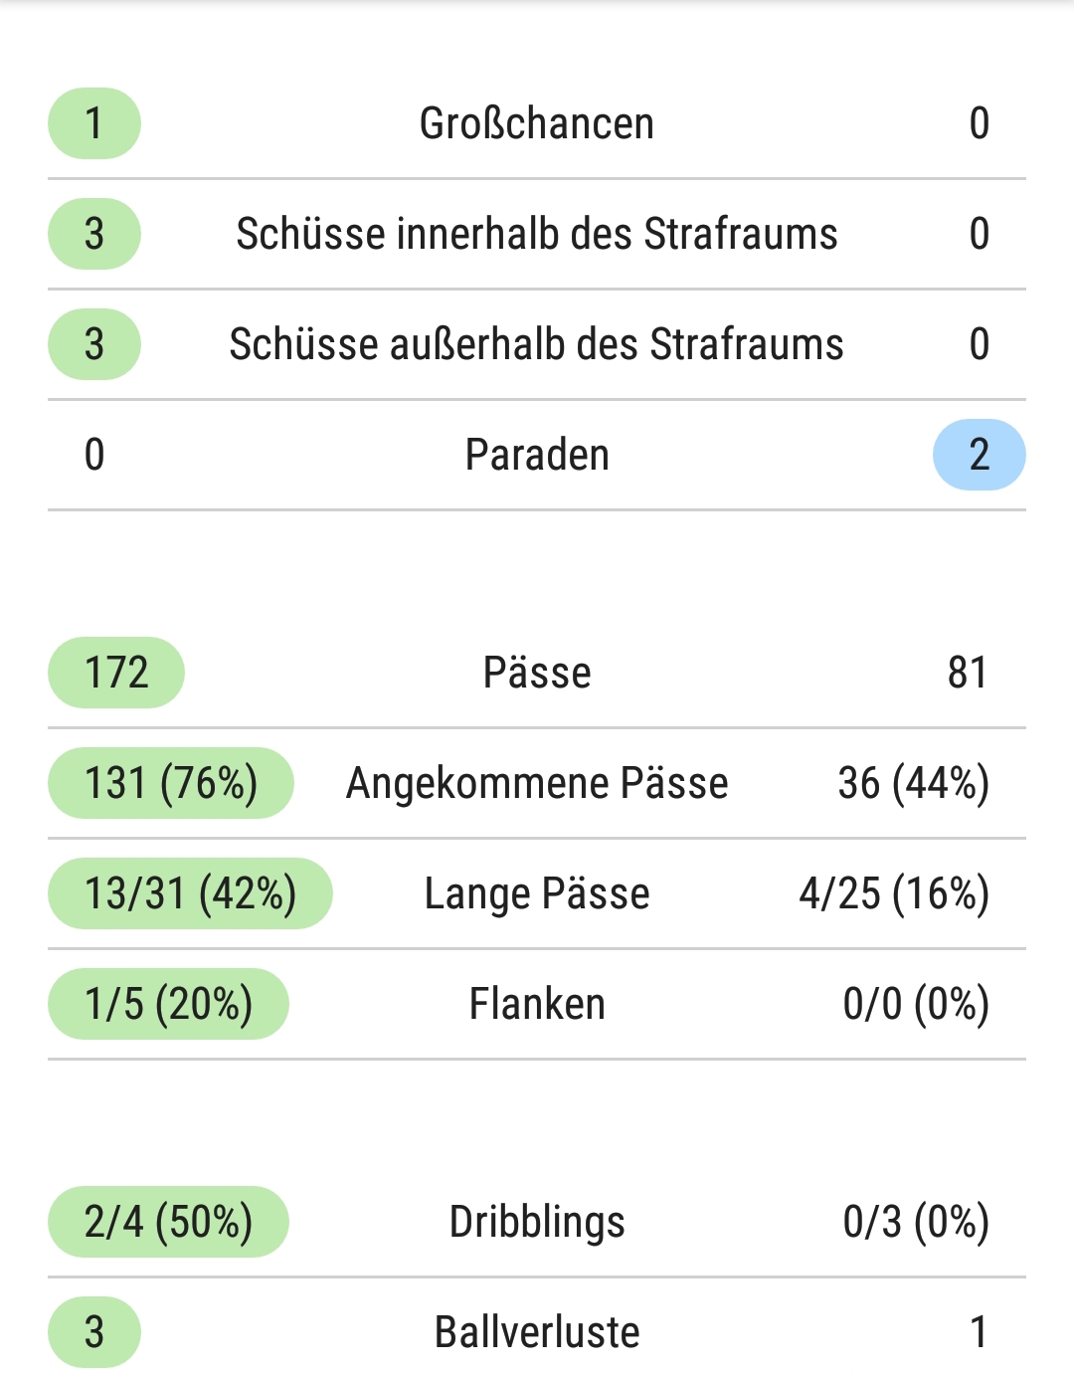Tap the Schüsse innerhalb des Strafraums row label
Image resolution: width=1074 pixels, height=1374 pixels.
coord(537,234)
